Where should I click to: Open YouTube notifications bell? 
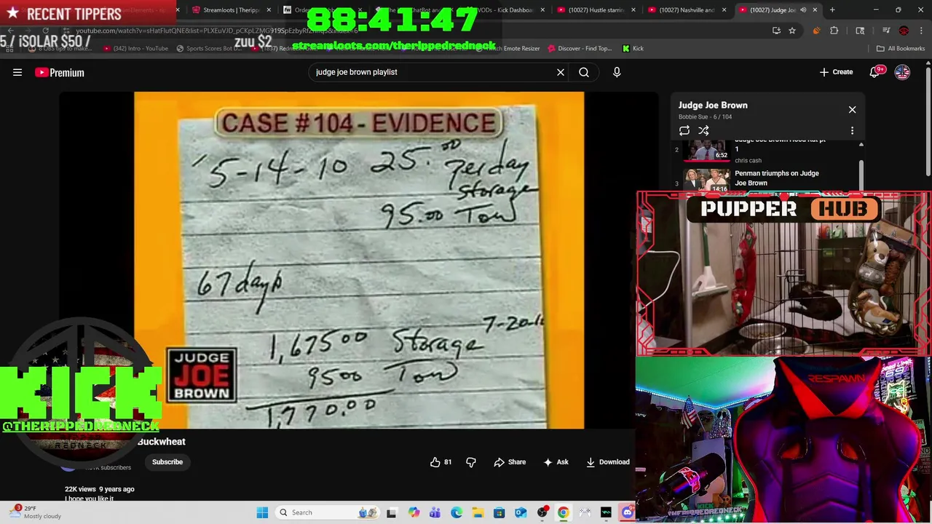pos(874,72)
